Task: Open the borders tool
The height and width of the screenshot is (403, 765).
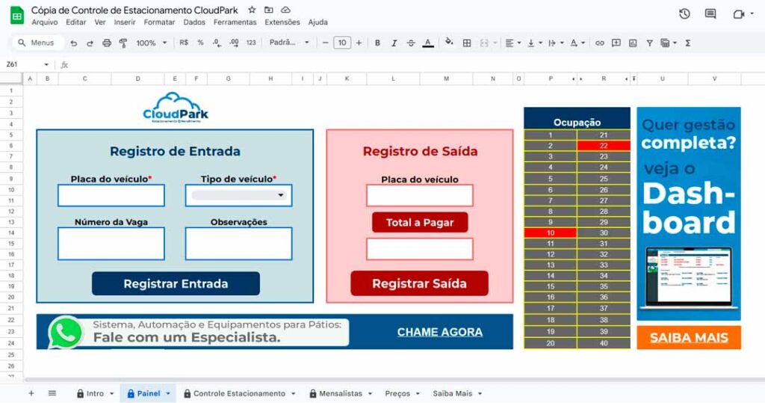Action: pyautogui.click(x=467, y=43)
